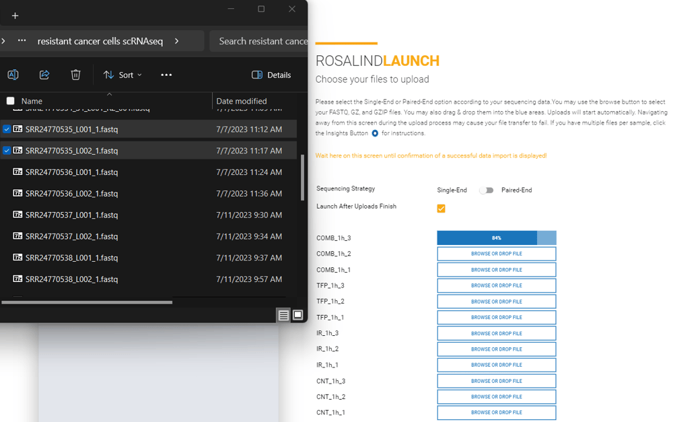
Task: Click the 7z icon of SRR24770538_L002_1.fastq
Action: coord(17,279)
